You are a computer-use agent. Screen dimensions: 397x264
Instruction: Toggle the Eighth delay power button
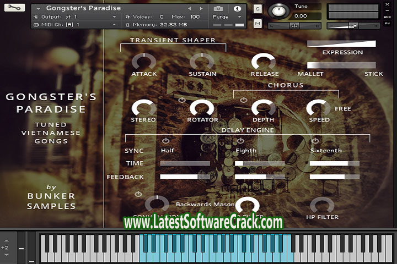pos(240,141)
